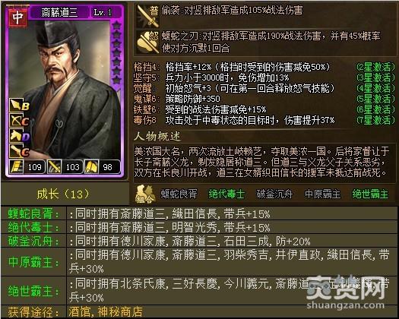The image size is (399, 319).
Task: Open the 破釜沉舟 combination tab
Action: click(274, 194)
